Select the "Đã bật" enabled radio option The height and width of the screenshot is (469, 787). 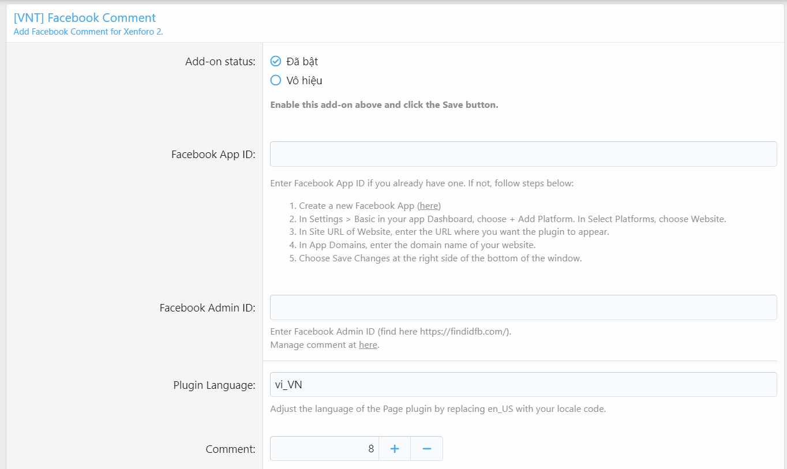[x=276, y=61]
